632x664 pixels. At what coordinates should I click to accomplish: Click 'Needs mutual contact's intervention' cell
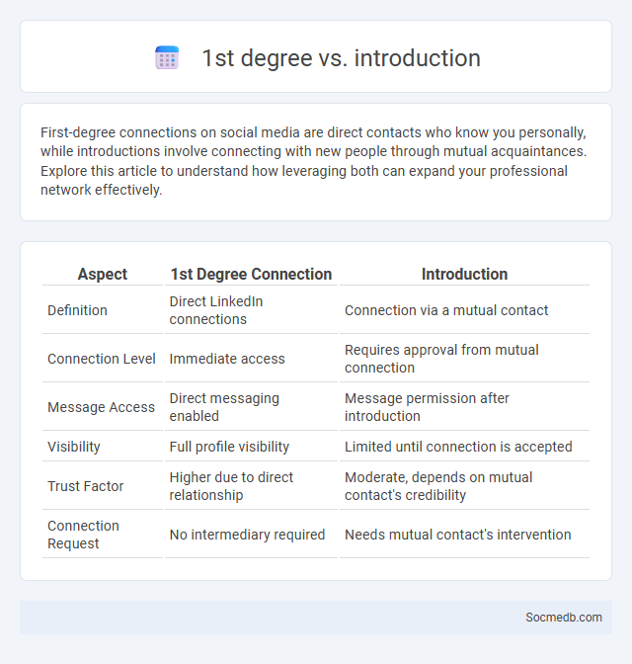coord(464,535)
